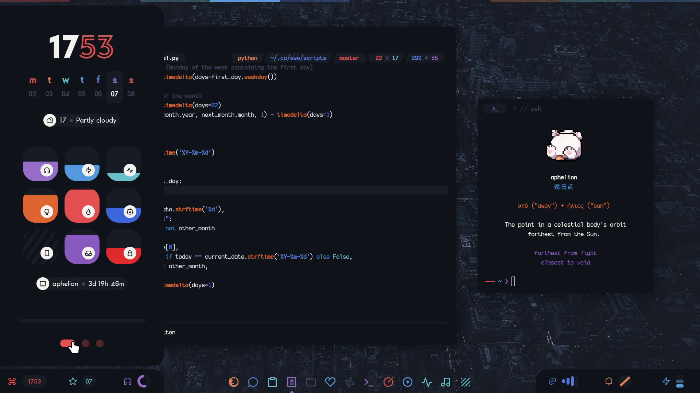Screen dimensions: 700x393
Task: Open the activity monitor pulse dock icon
Action: (427, 382)
